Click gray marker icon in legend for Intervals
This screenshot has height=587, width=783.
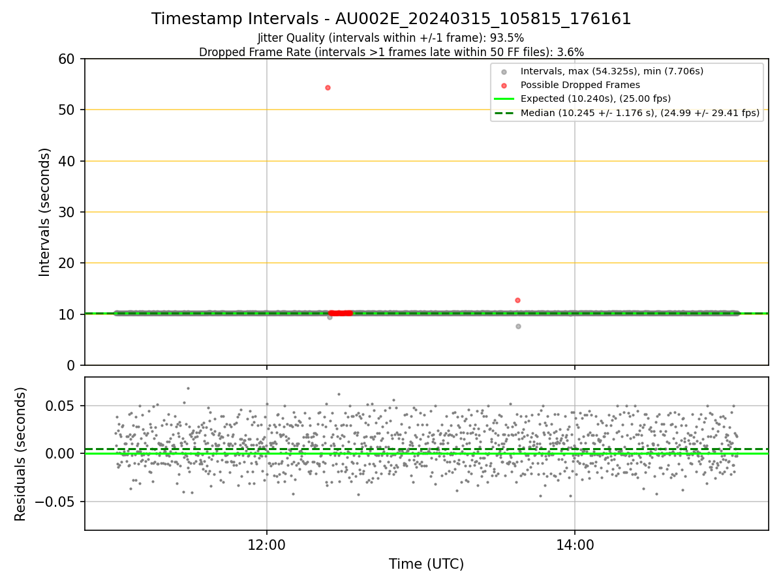point(504,72)
